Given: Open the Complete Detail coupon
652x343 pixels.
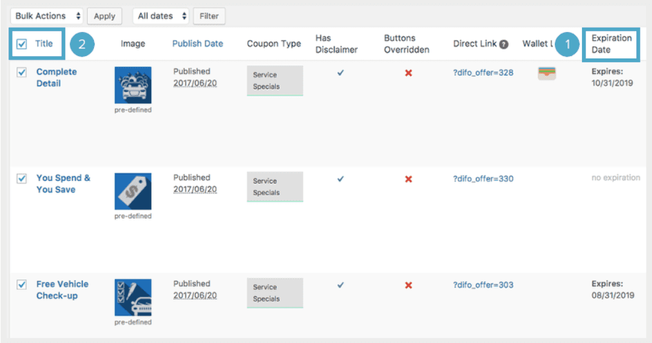Looking at the screenshot, I should click(57, 77).
